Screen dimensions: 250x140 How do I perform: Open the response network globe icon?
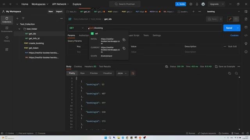tap(167, 66)
